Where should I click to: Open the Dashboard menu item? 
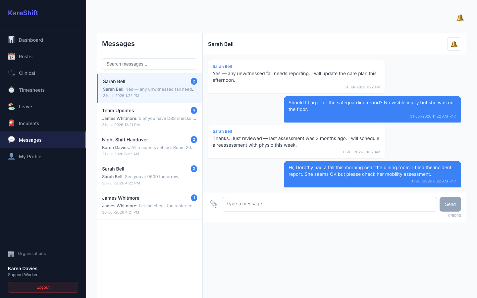[43, 40]
